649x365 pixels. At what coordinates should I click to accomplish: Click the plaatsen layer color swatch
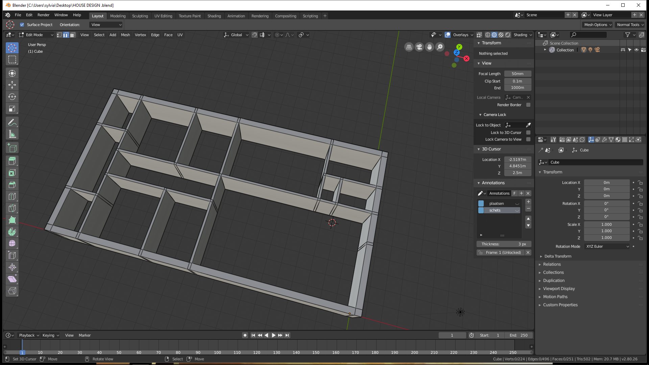tap(481, 203)
